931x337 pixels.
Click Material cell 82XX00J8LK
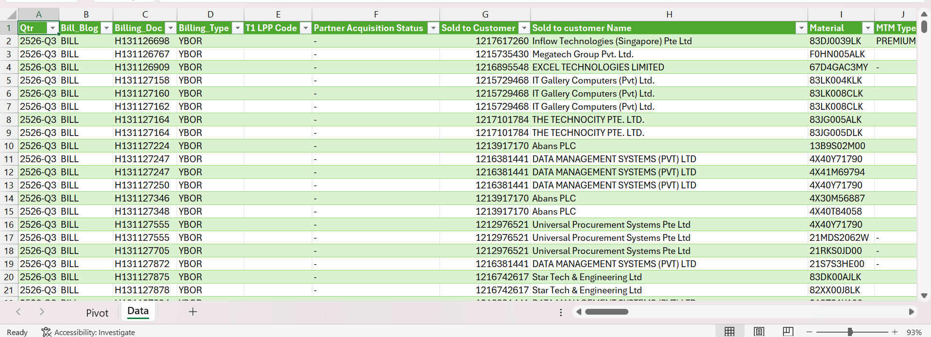click(x=841, y=290)
